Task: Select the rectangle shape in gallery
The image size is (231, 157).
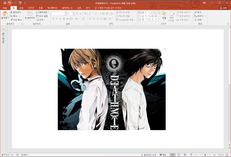Action: click(x=153, y=13)
